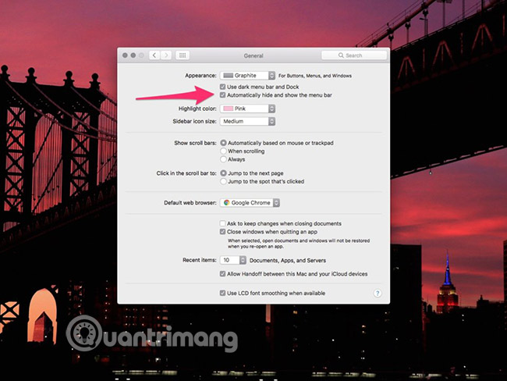Open Default web browser dropdown
507x381 pixels.
pyautogui.click(x=250, y=203)
